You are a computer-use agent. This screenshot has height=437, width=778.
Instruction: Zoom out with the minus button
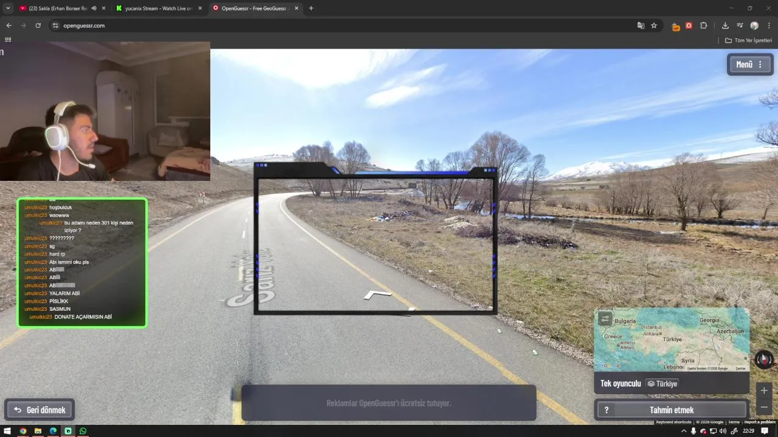[764, 407]
